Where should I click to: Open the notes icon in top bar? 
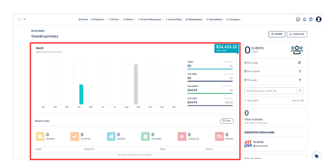tap(298, 19)
